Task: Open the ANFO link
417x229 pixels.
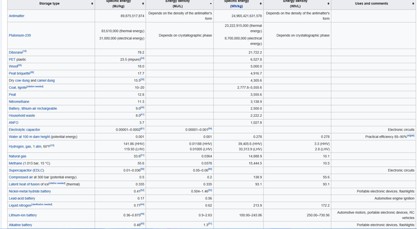Action: (14, 123)
